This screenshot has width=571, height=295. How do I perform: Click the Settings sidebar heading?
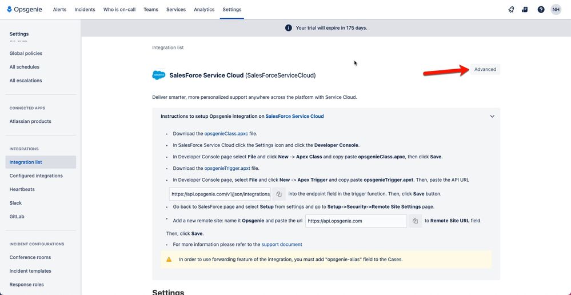(19, 34)
